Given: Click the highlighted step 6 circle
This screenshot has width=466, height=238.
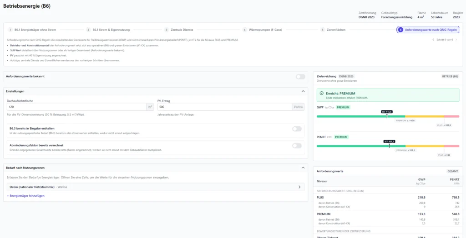Looking at the screenshot, I should click(x=400, y=30).
